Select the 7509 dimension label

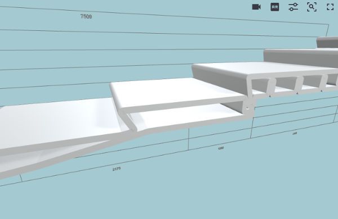86,16
